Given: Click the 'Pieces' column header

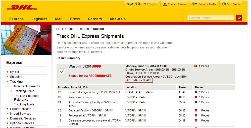Looking at the screenshot, I should click(199, 87).
